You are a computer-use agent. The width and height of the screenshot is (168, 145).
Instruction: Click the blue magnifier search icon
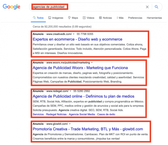pos(157,7)
